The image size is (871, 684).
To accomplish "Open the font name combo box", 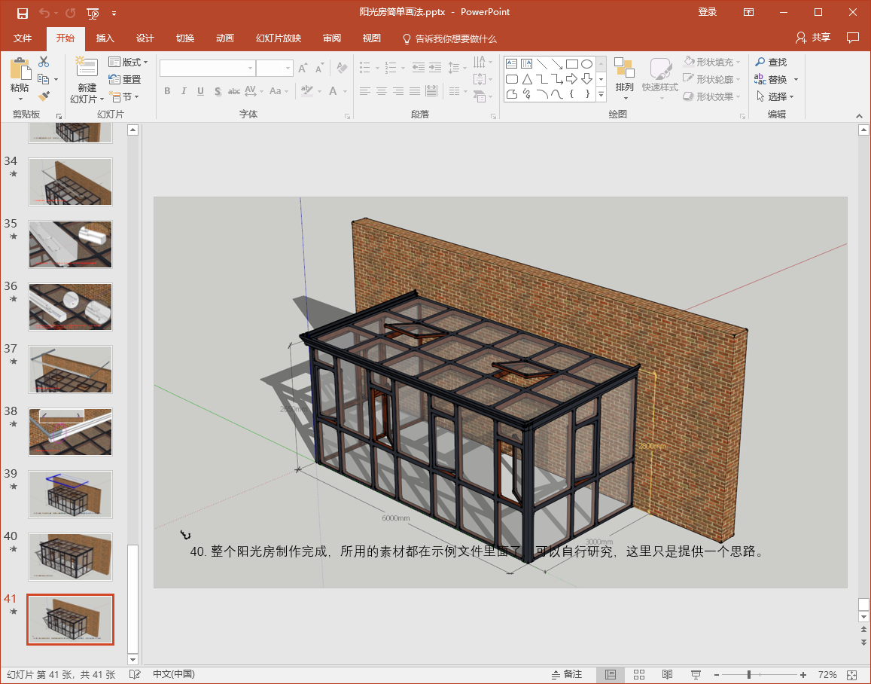I will [x=207, y=69].
